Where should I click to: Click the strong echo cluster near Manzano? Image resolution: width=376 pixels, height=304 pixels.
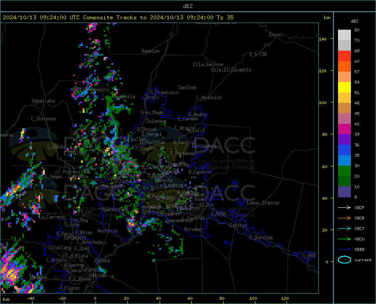[10, 271]
